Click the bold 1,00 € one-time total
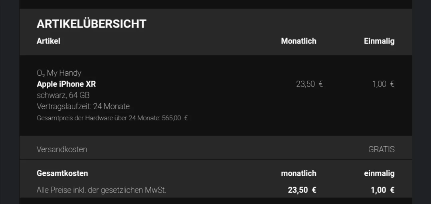The image size is (431, 204). tap(383, 190)
